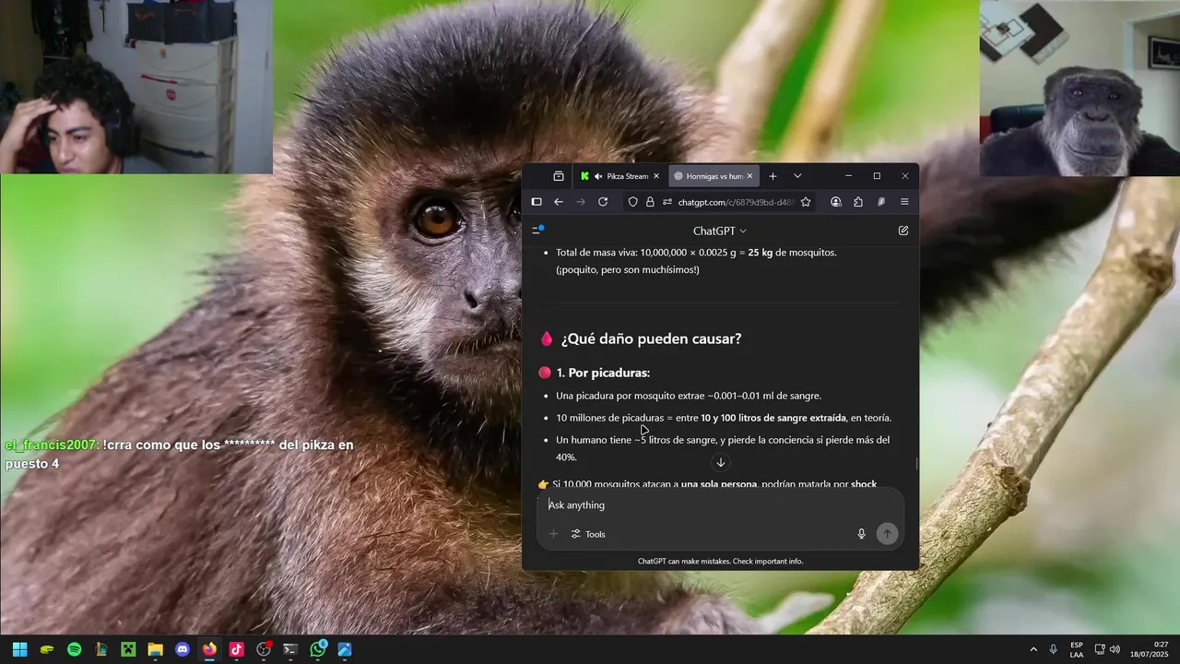Open a new browser tab
This screenshot has height=664, width=1180.
pyautogui.click(x=773, y=176)
